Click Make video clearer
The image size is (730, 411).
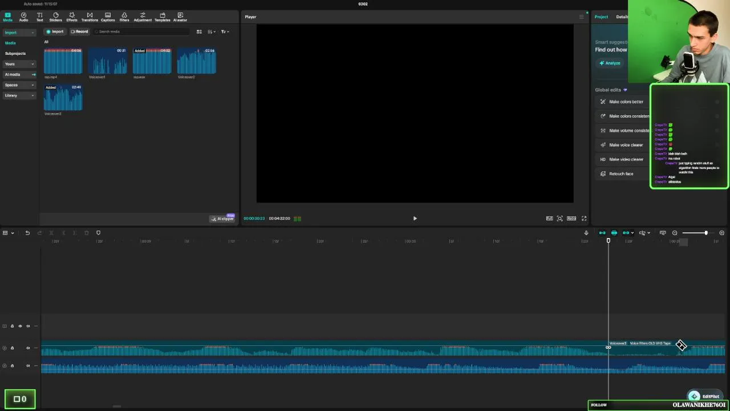[x=626, y=159]
